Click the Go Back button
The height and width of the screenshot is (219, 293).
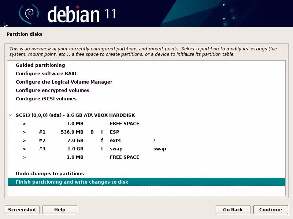(x=233, y=210)
